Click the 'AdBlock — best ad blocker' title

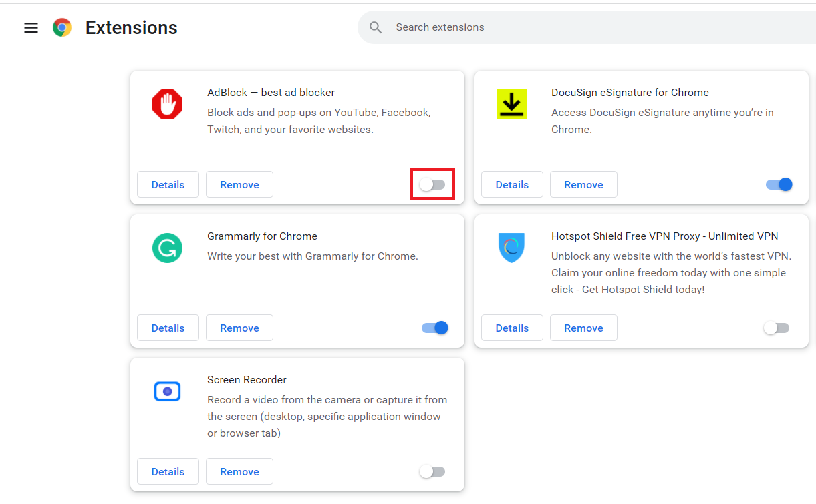pyautogui.click(x=271, y=92)
